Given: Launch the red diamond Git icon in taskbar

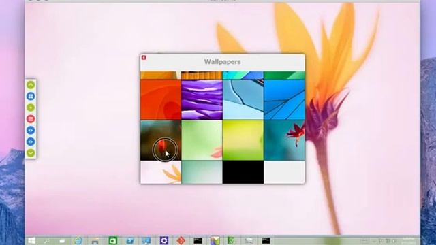Looking at the screenshot, I should pos(181,240).
